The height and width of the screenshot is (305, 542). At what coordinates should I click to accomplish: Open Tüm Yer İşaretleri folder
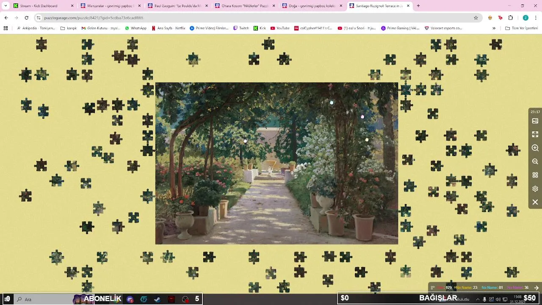click(522, 28)
